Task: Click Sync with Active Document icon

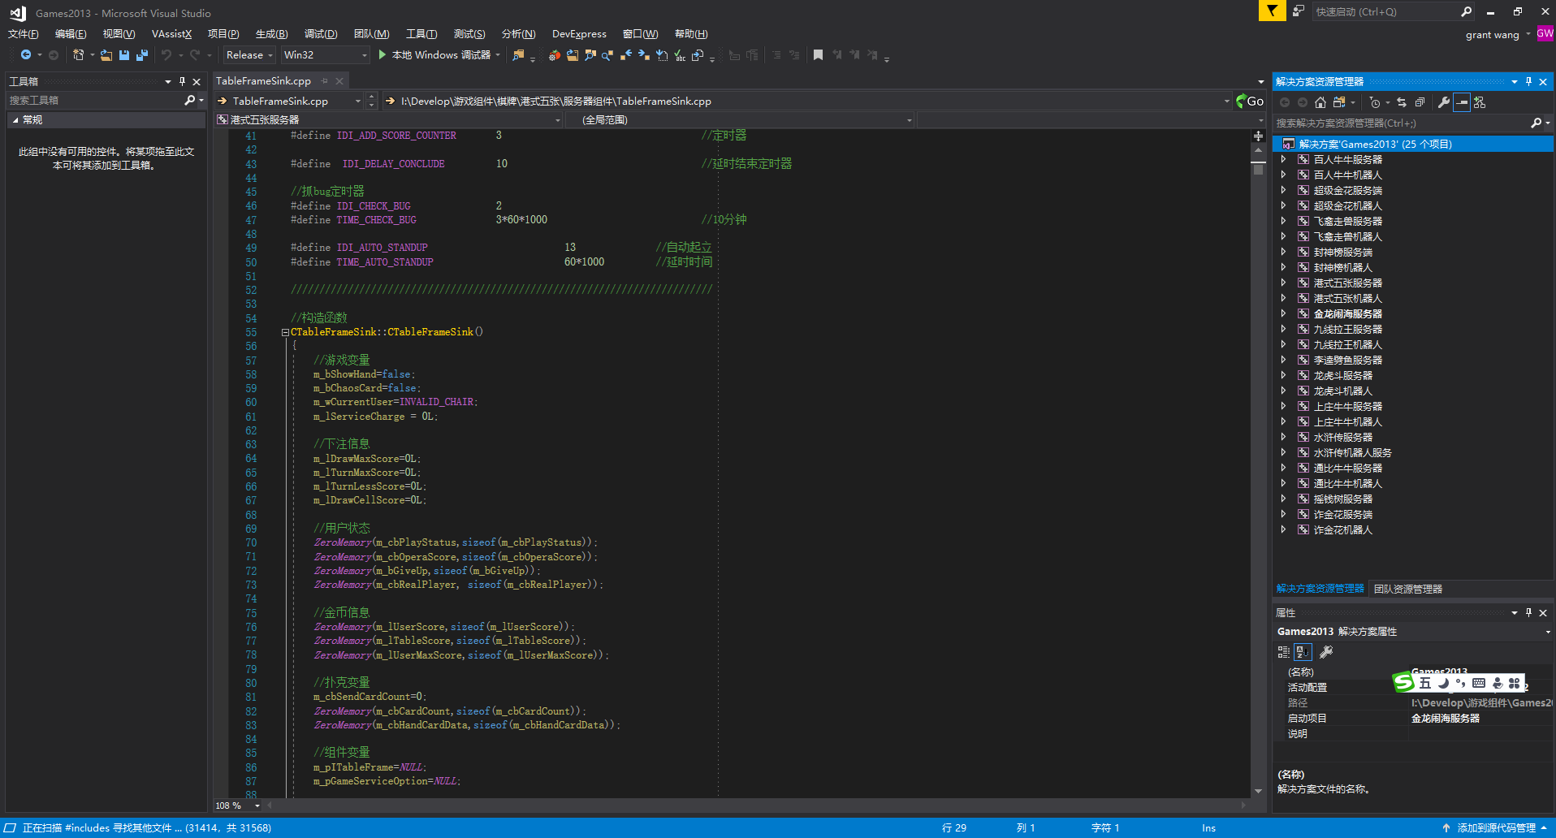Action: 1402,102
